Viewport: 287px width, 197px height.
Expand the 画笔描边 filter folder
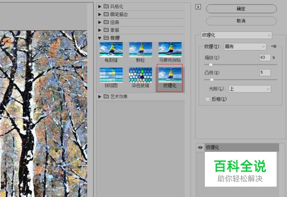click(100, 14)
